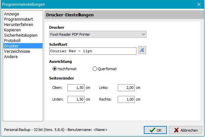
Task: Open the Anzeige settings page
Action: 11,14
